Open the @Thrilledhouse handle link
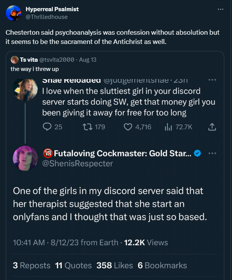Image resolution: width=232 pixels, height=280 pixels. (46, 17)
